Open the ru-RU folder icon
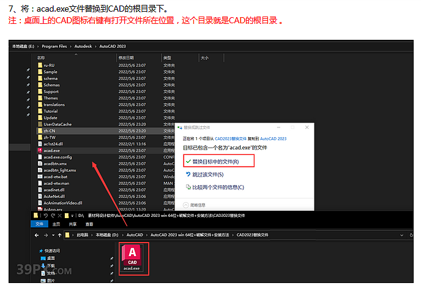Viewport: 421px width, 291px height. [x=40, y=65]
